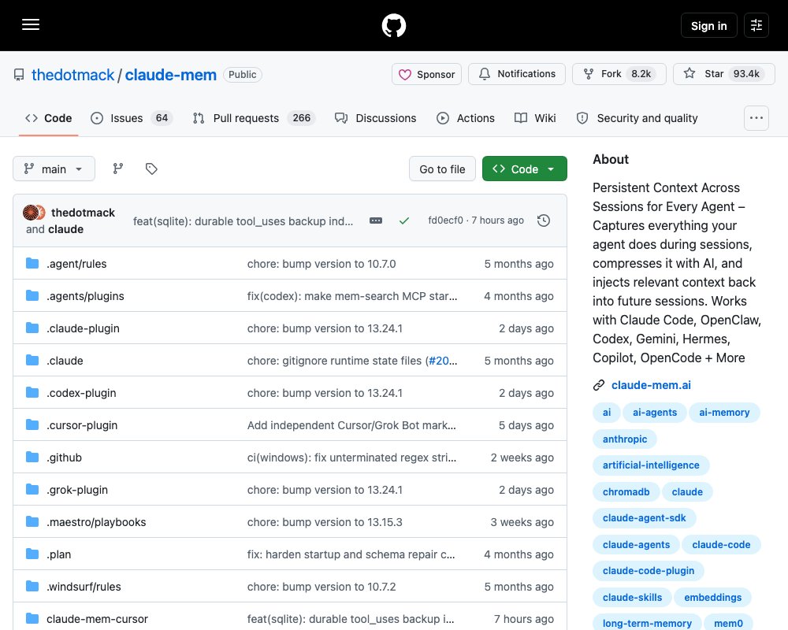Open the .plan folder
This screenshot has height=630, width=788.
pos(59,554)
